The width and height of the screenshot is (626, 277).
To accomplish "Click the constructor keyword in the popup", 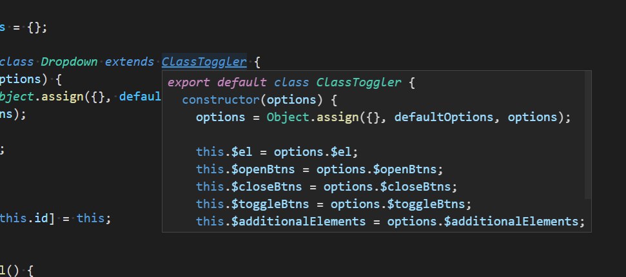I will 220,100.
